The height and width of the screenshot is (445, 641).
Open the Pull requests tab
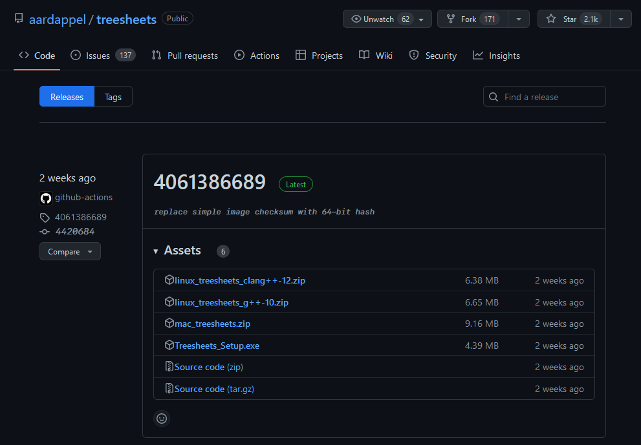coord(185,56)
